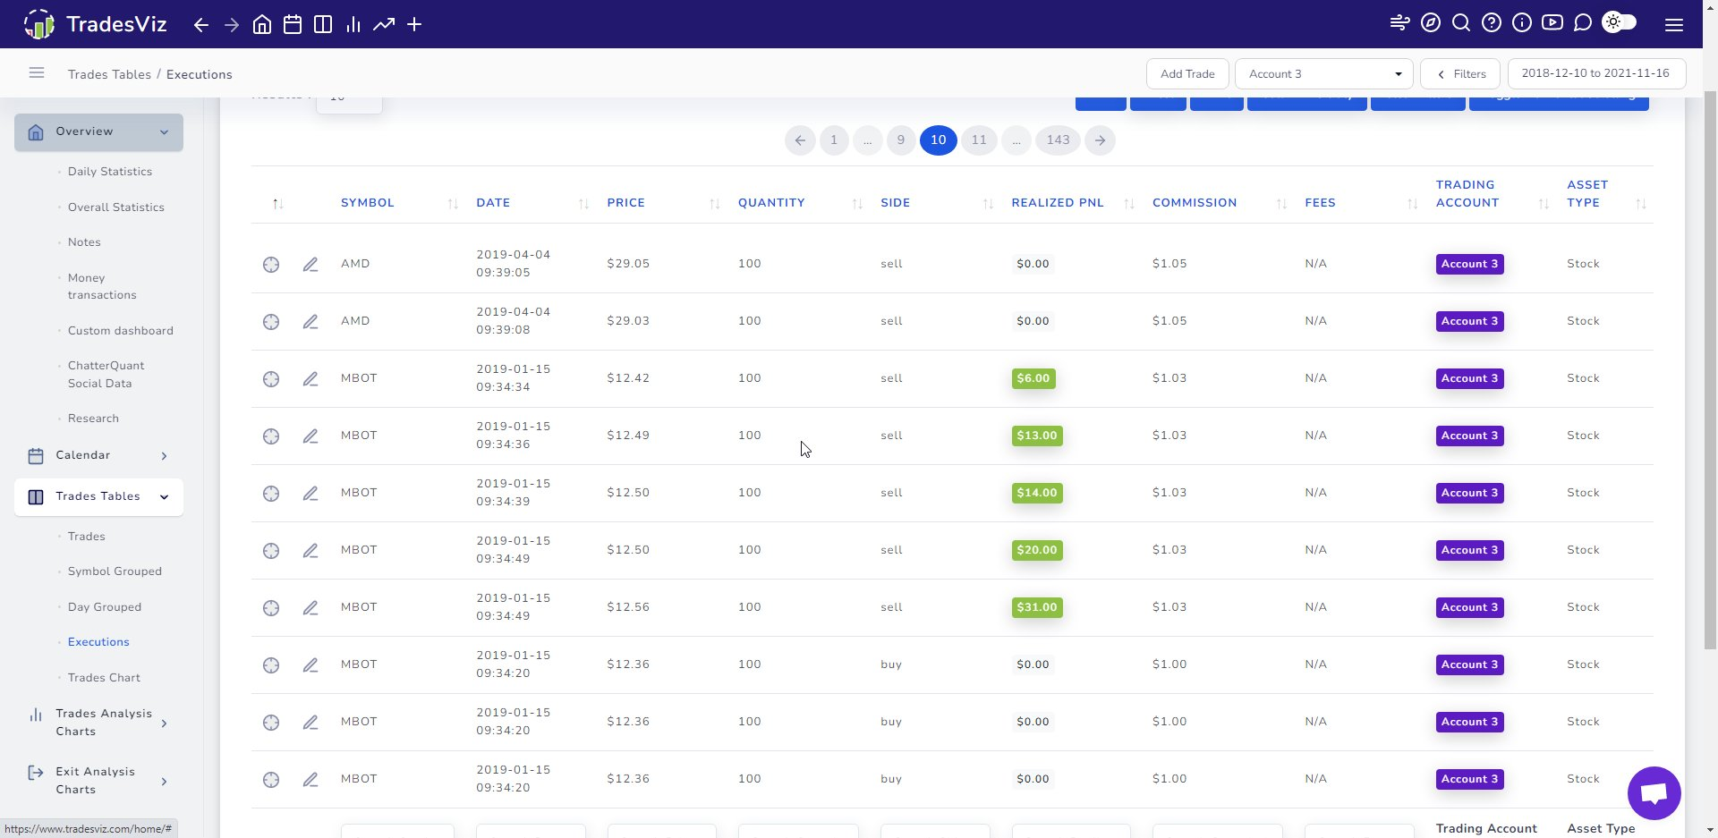Open Money transactions
The height and width of the screenshot is (838, 1718).
[x=102, y=286]
